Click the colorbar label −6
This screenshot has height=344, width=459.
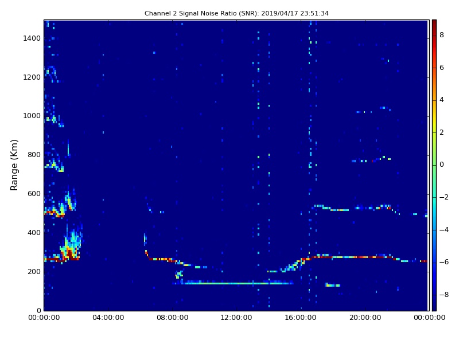[x=444, y=262]
